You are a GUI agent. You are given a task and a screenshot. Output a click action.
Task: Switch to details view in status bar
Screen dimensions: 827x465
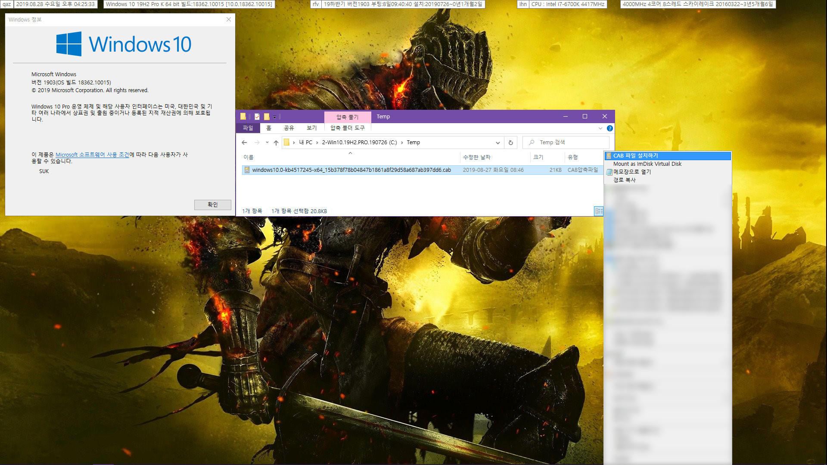[x=599, y=211]
